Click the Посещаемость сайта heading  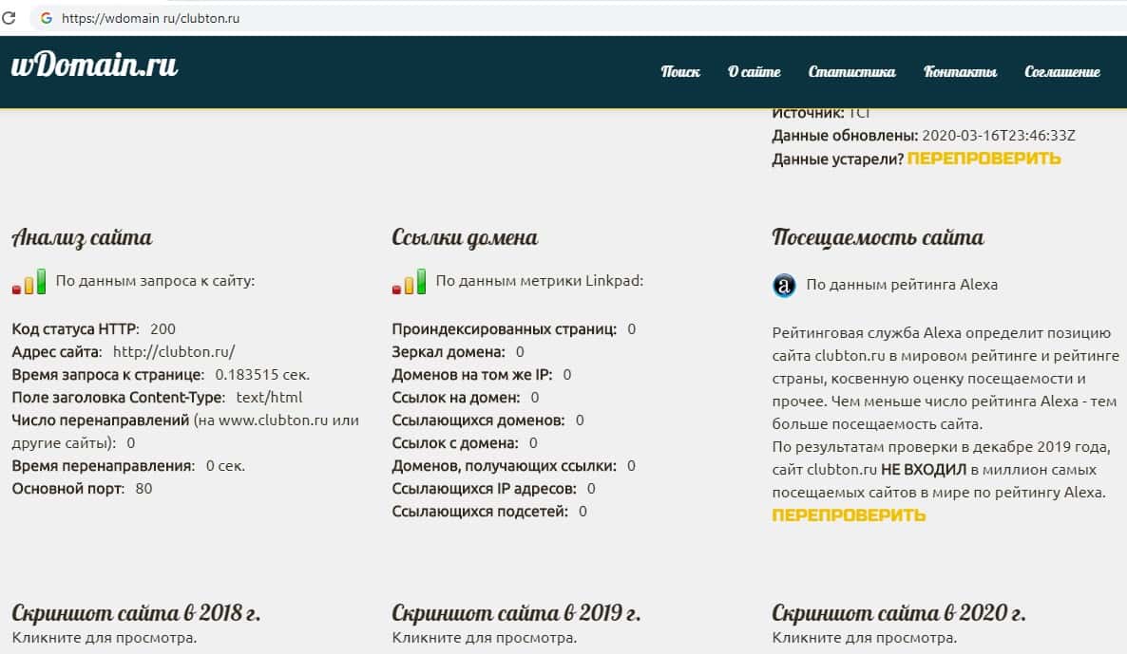click(877, 237)
